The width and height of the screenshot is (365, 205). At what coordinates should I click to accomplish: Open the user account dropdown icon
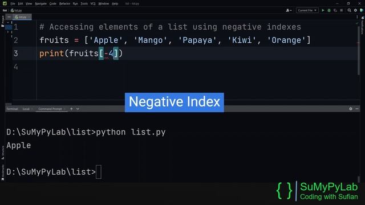(x=289, y=10)
